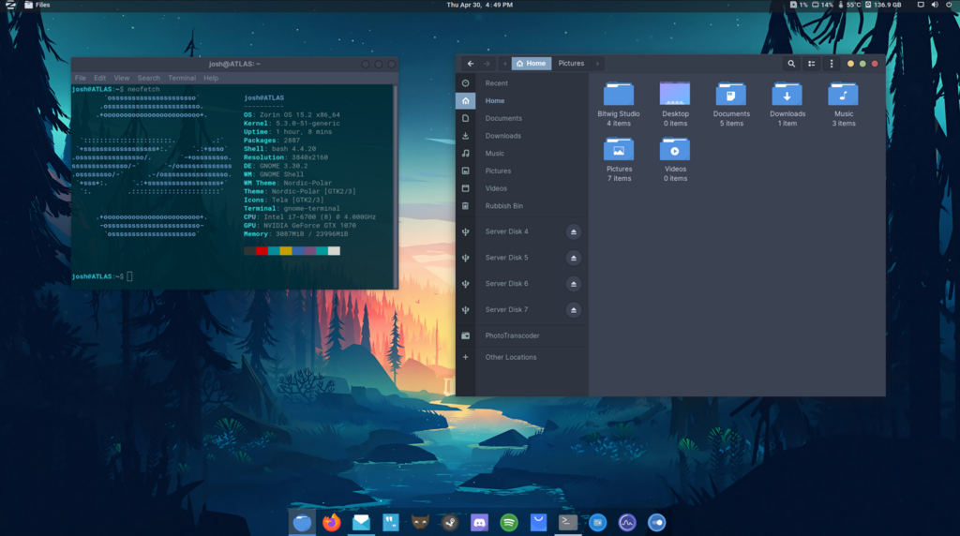This screenshot has height=536, width=960.
Task: Launch Steam from the dock
Action: (x=450, y=523)
